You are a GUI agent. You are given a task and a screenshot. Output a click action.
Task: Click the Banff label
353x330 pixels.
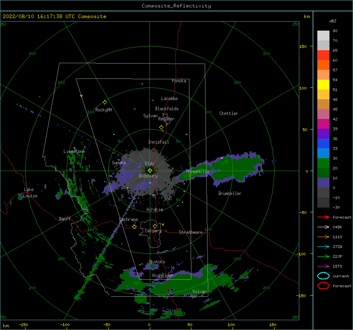(x=65, y=219)
